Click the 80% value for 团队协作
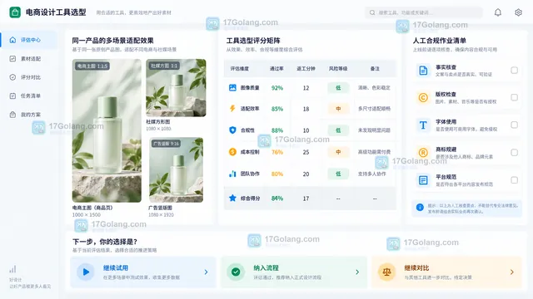The height and width of the screenshot is (299, 533). pyautogui.click(x=277, y=174)
